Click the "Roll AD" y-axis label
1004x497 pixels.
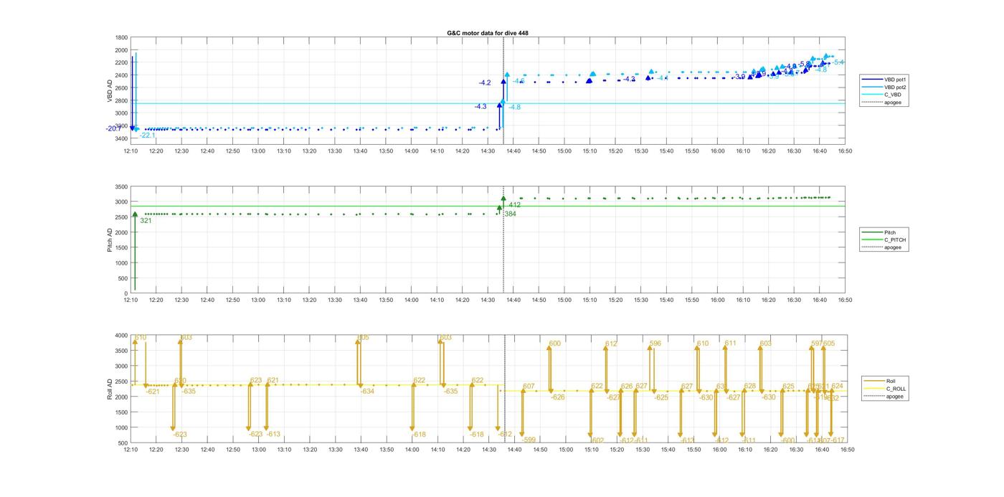click(x=110, y=389)
